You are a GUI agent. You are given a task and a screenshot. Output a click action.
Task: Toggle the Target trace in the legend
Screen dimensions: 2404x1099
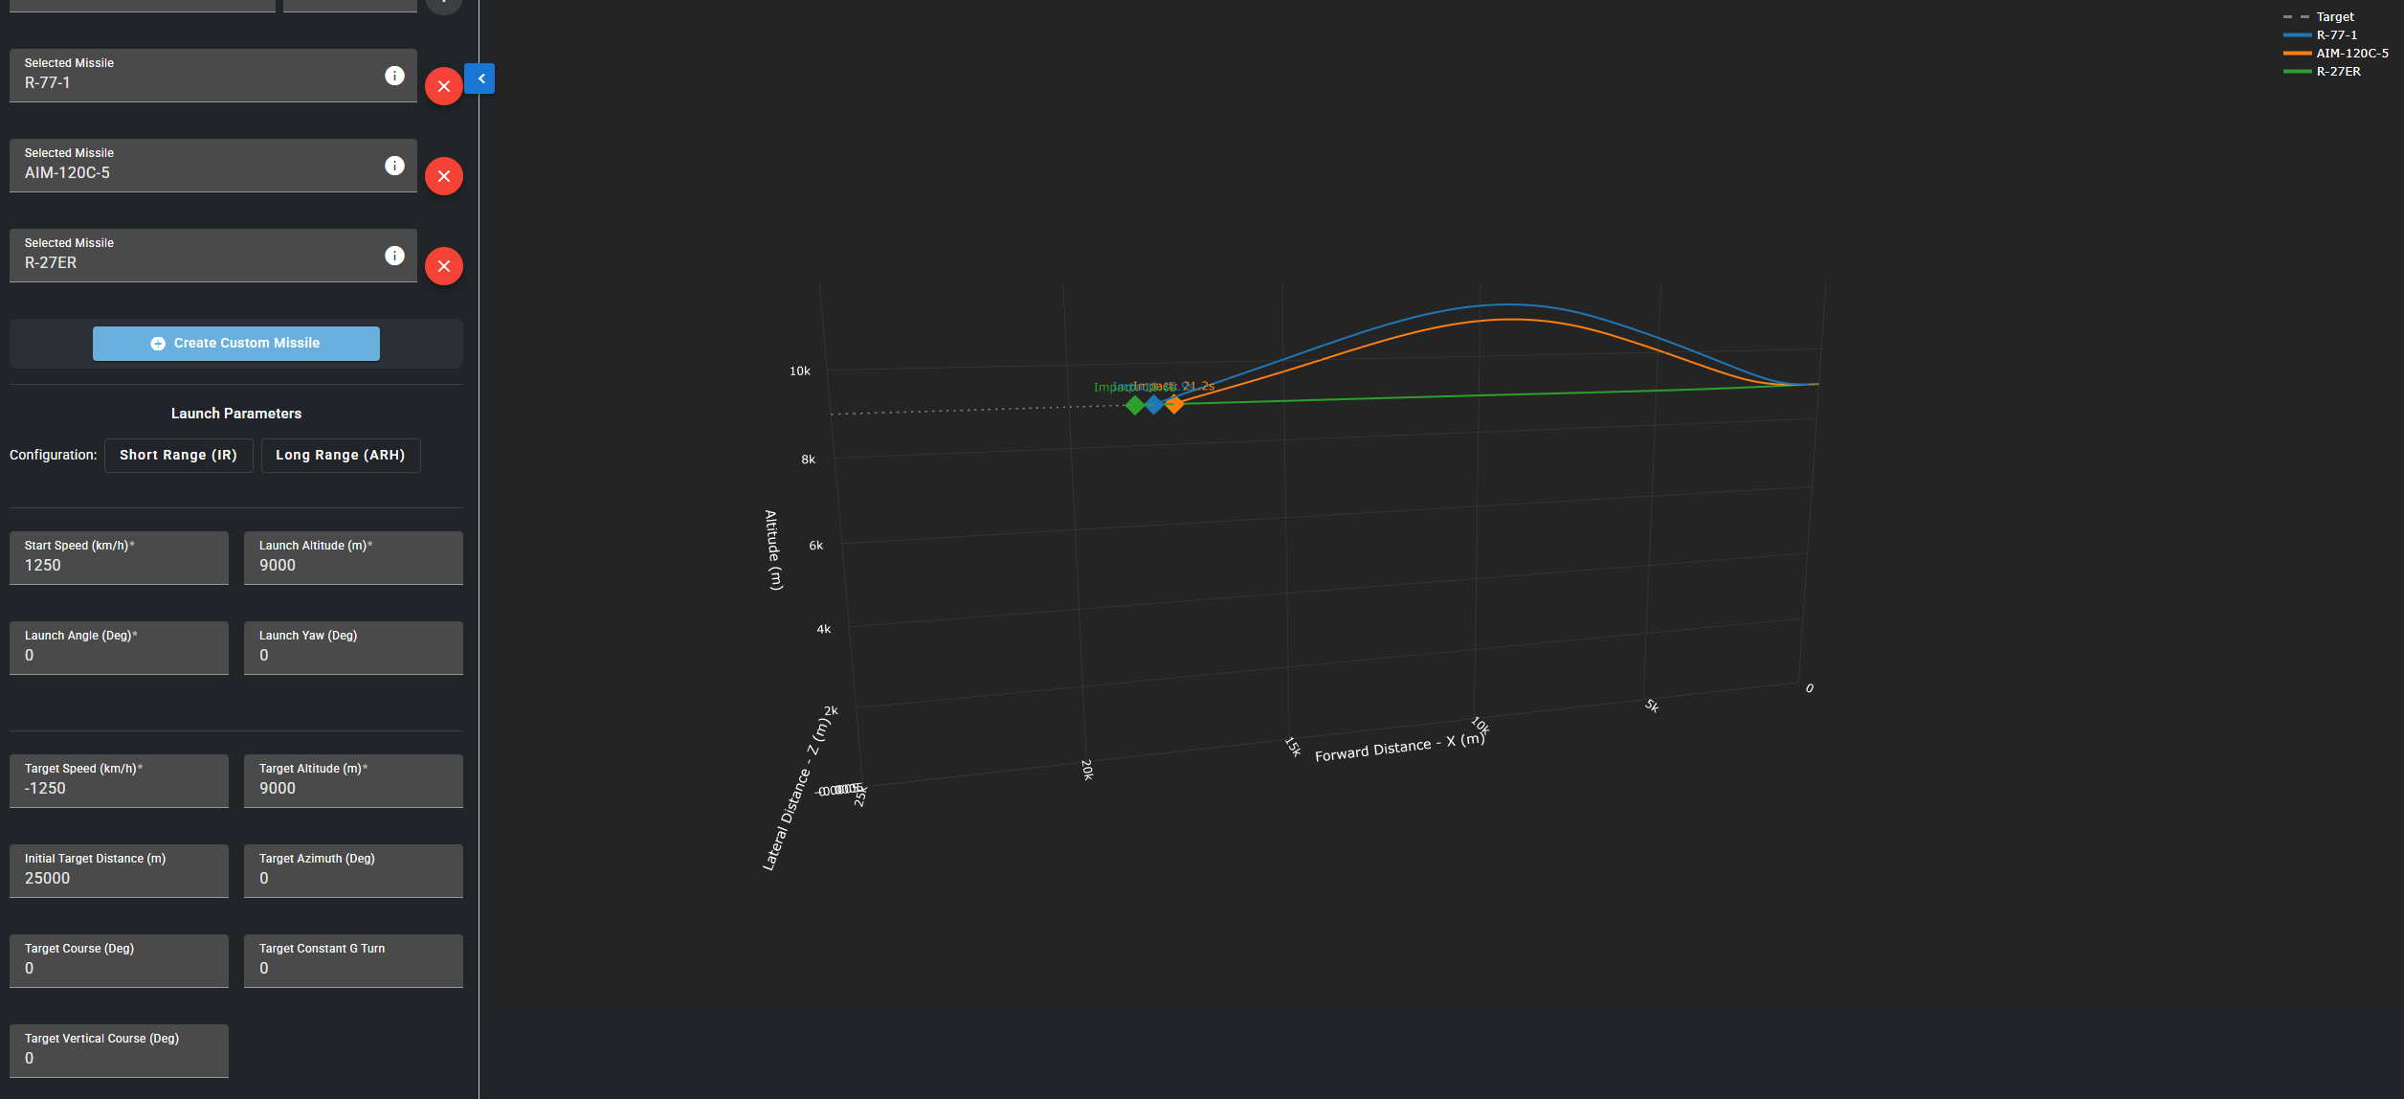tap(2334, 17)
